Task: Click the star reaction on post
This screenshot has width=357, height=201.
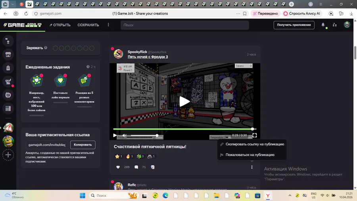Action: pos(119,157)
